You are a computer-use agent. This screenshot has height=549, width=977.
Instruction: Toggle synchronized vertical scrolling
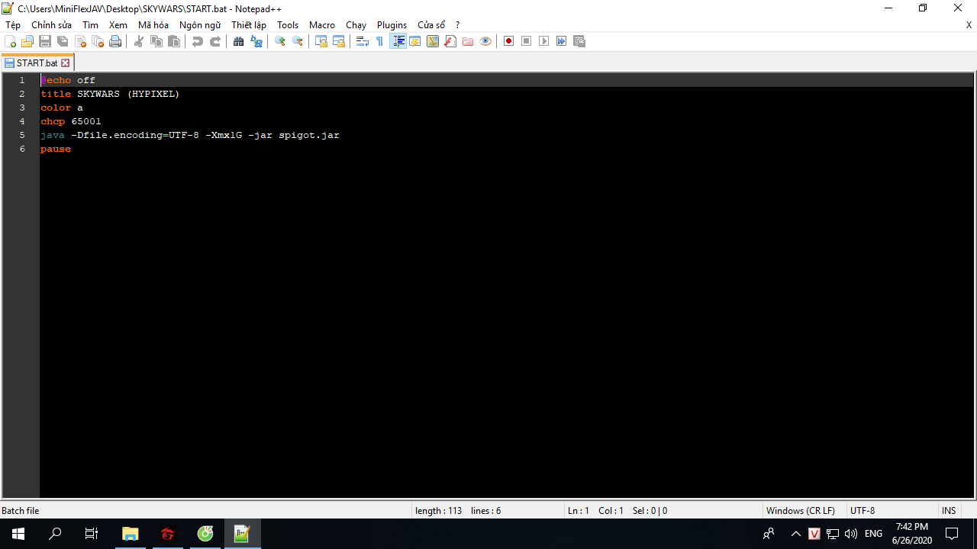[x=321, y=41]
